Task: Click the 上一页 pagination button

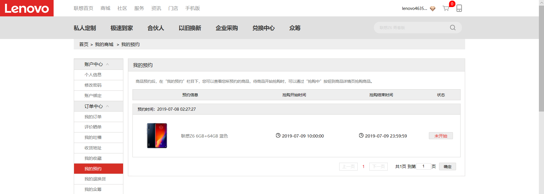Action: tap(348, 167)
